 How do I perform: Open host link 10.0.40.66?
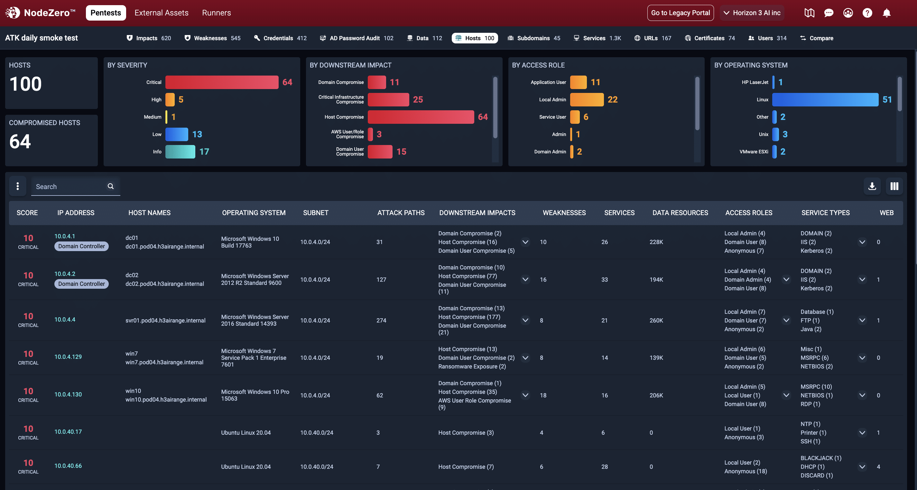click(68, 466)
